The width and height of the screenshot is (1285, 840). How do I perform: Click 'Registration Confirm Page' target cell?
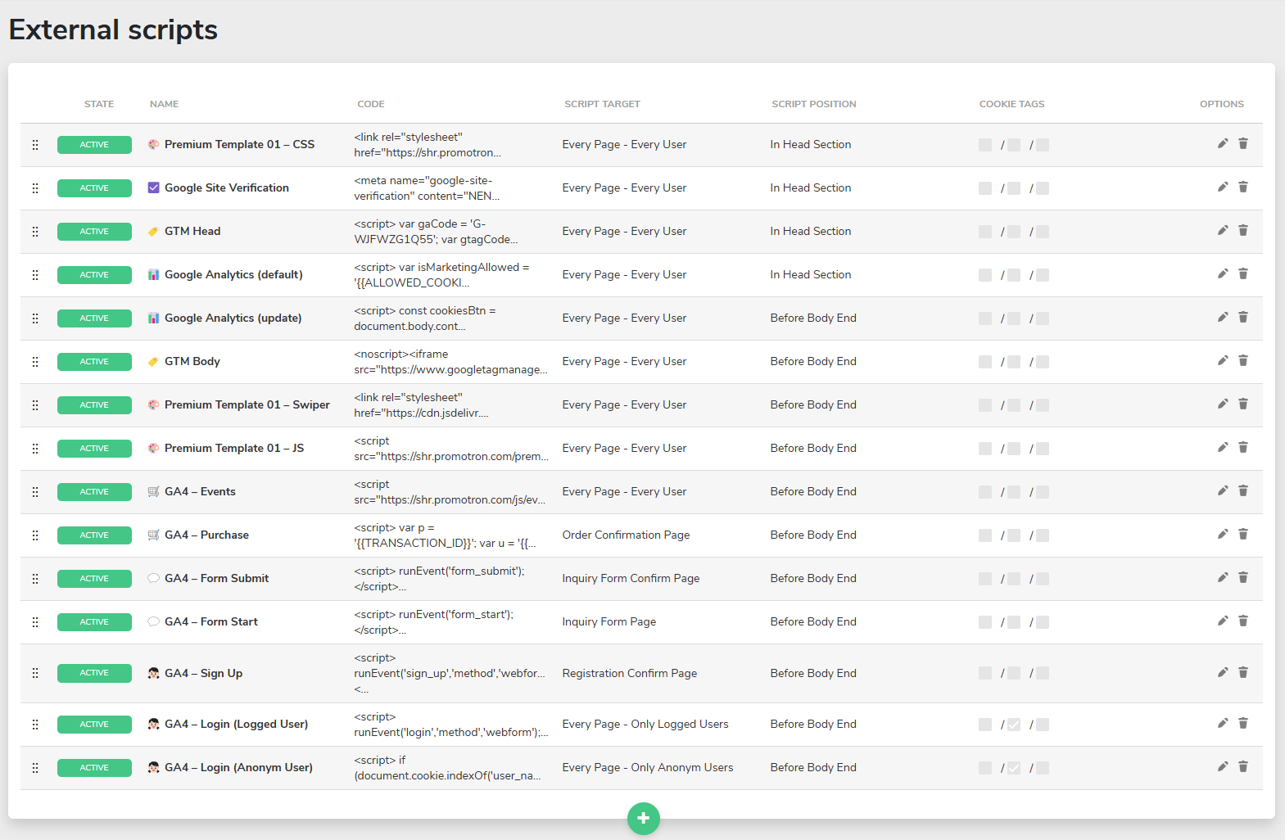[630, 673]
